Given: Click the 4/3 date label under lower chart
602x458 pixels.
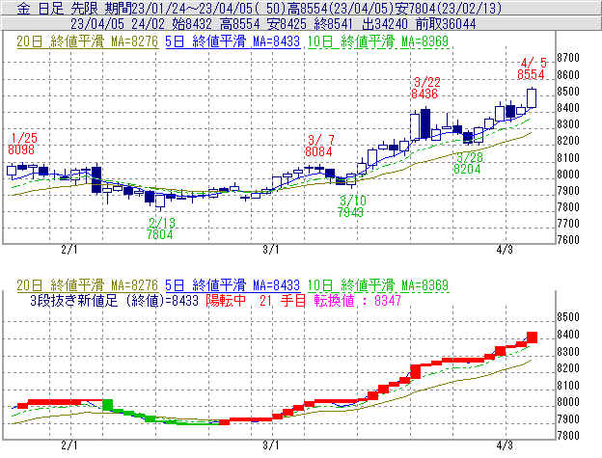Looking at the screenshot, I should (505, 445).
